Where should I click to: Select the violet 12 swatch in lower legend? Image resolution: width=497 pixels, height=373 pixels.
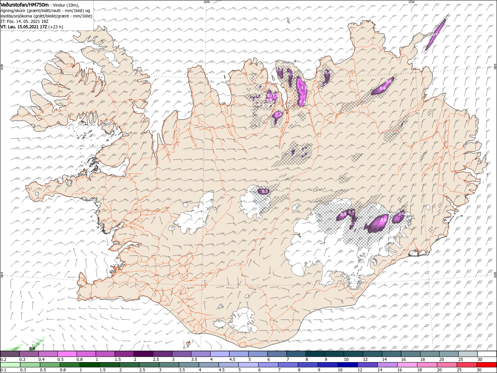[367, 365]
